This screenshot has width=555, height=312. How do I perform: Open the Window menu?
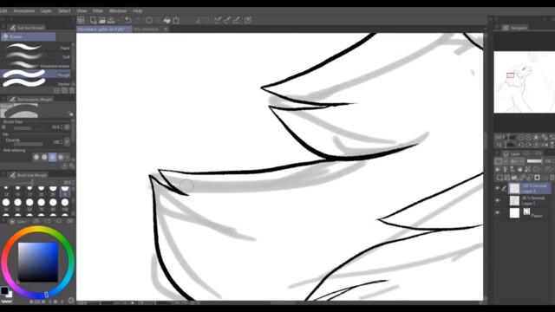118,11
